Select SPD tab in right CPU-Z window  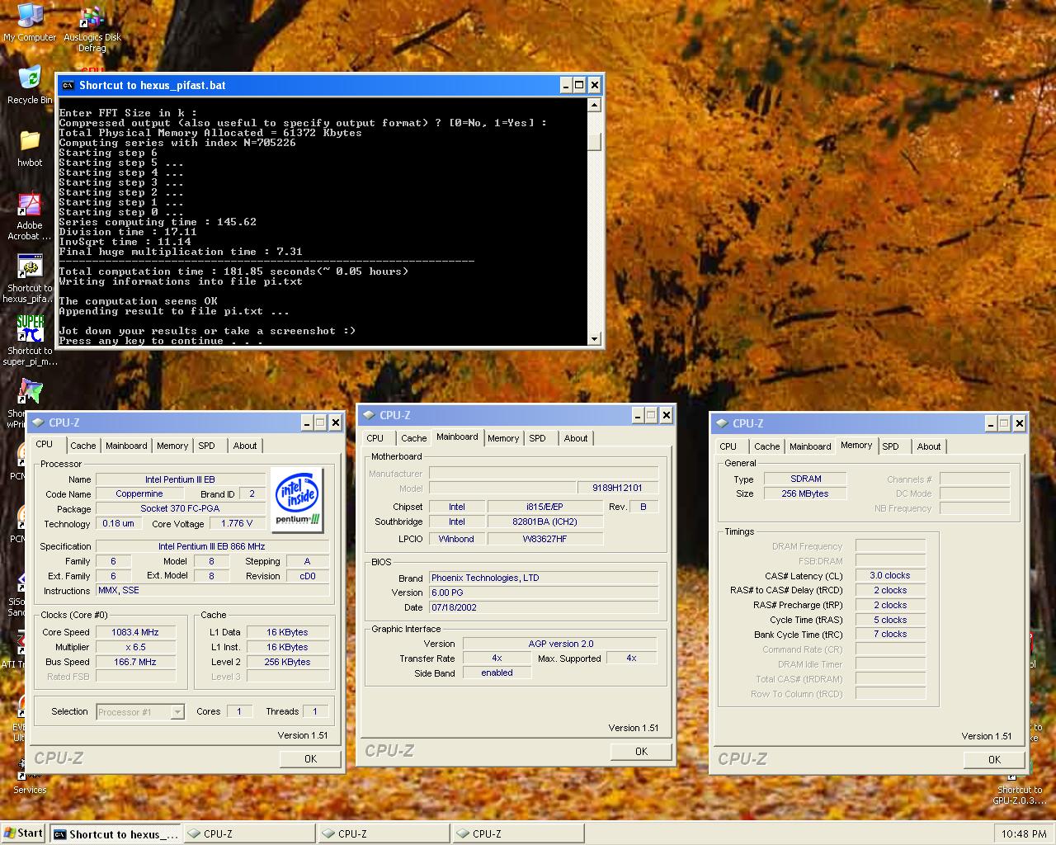coord(891,446)
